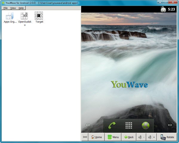
Task: Open the Apps Organizer app icon
Action: click(x=10, y=16)
